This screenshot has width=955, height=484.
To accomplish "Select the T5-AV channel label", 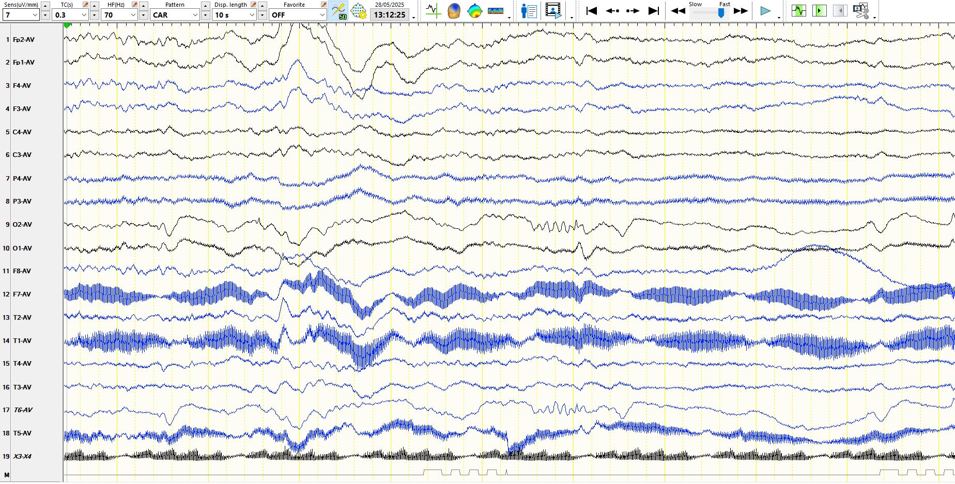I will pos(22,433).
